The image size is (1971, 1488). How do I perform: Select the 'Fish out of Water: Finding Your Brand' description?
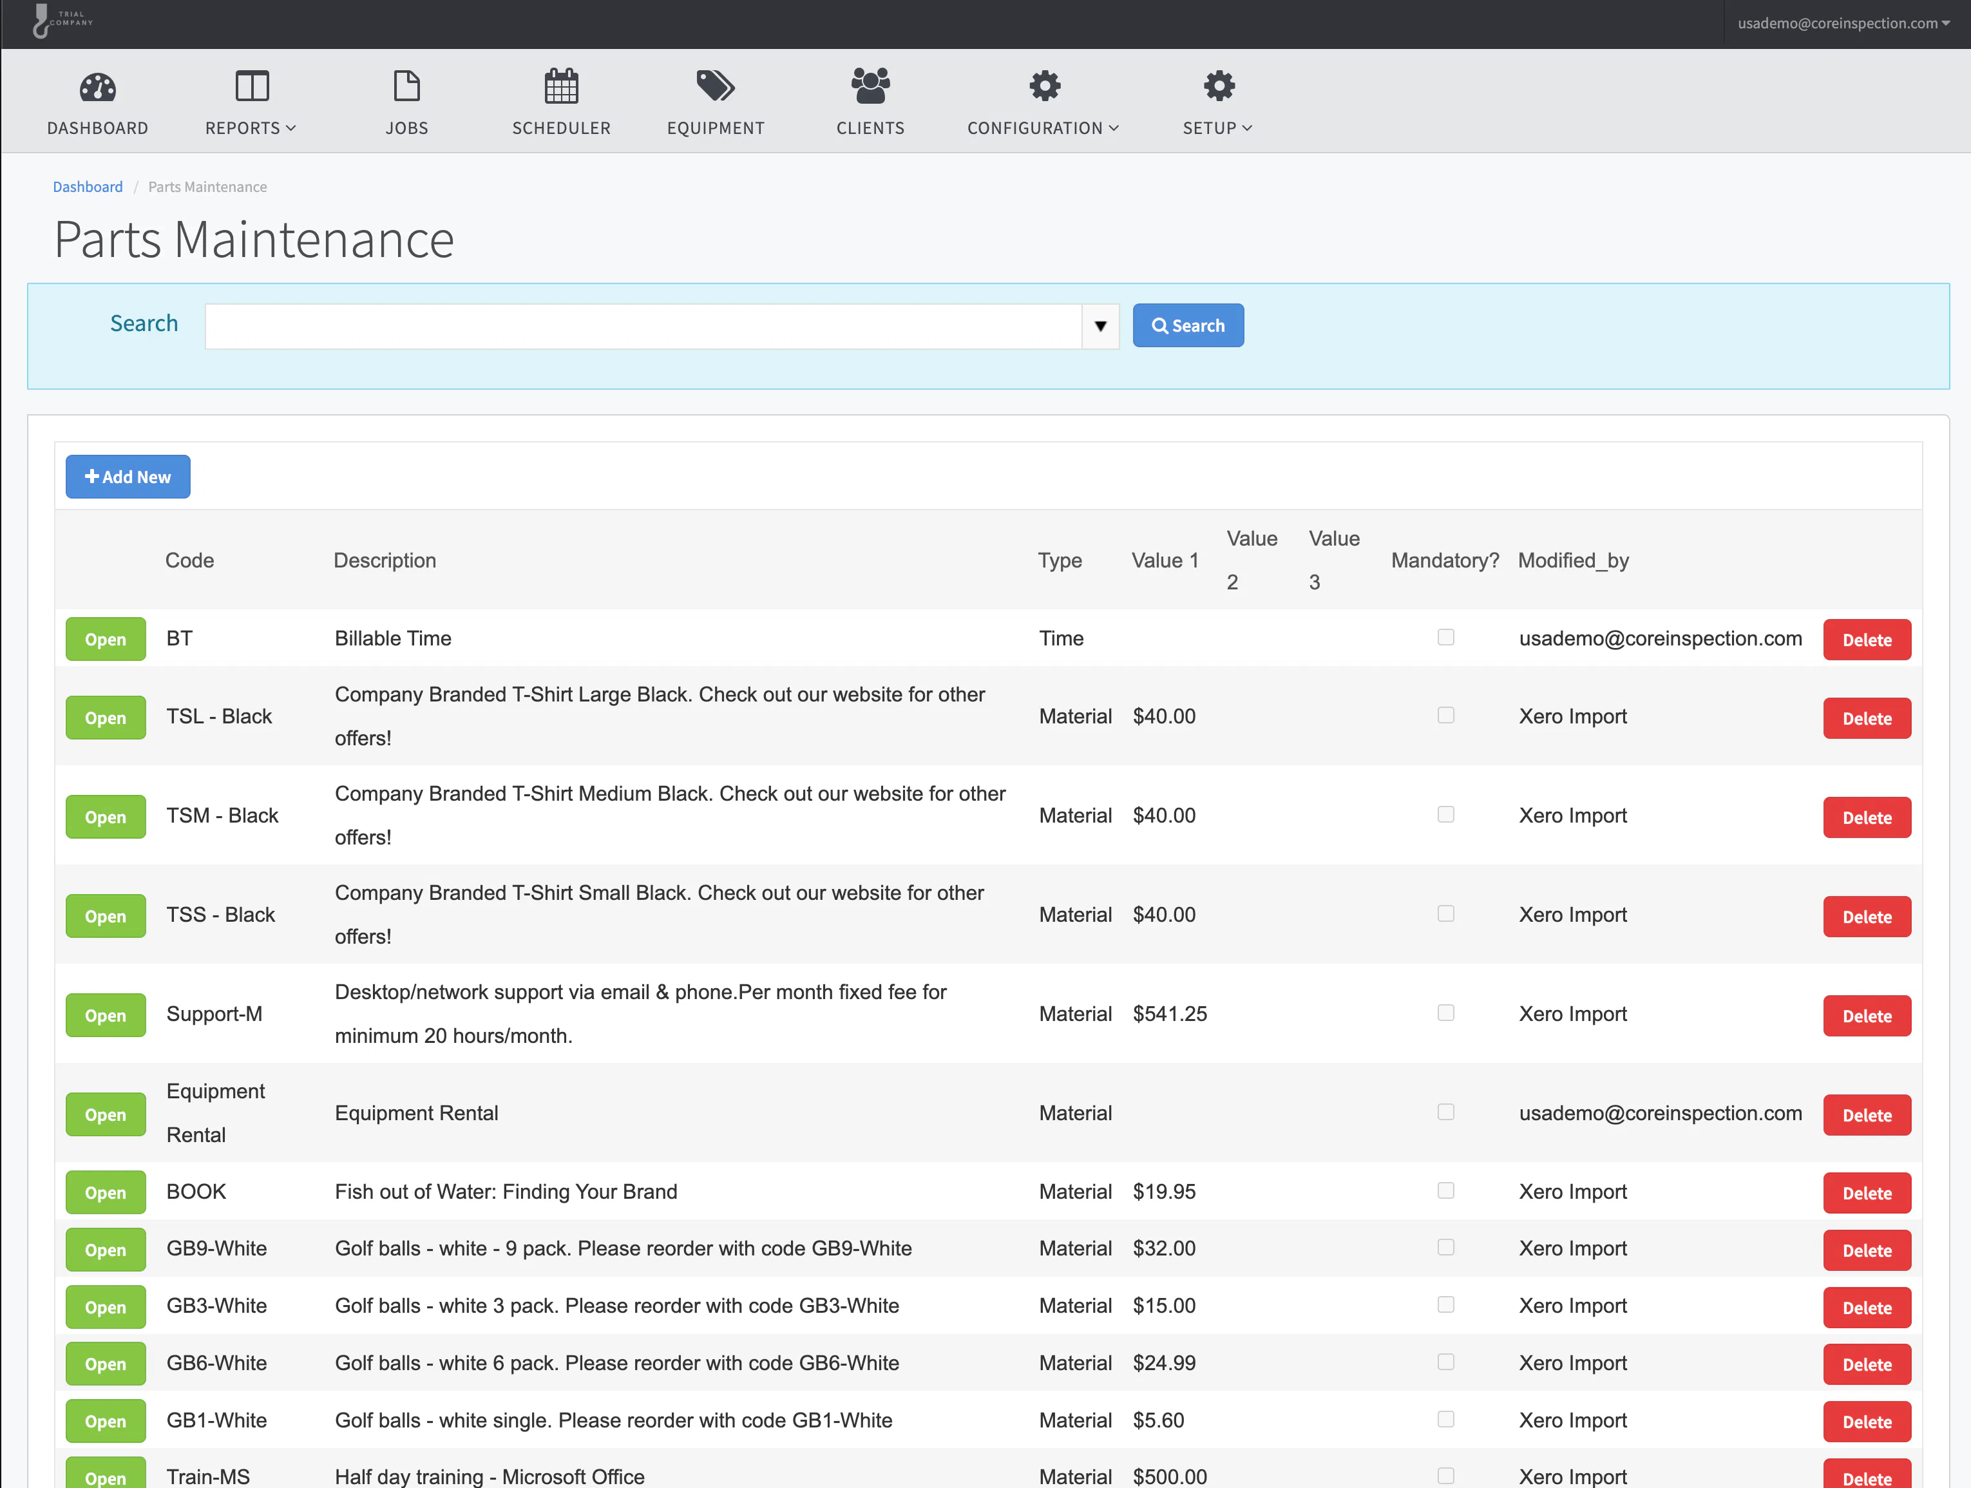tap(505, 1191)
